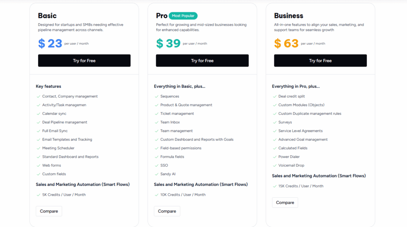Click the Most Popular badge
Screen dimensions: 407x227
[183, 16]
